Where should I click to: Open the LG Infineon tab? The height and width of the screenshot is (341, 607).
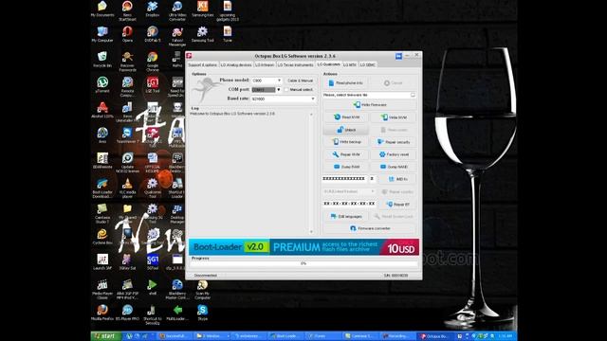[265, 65]
